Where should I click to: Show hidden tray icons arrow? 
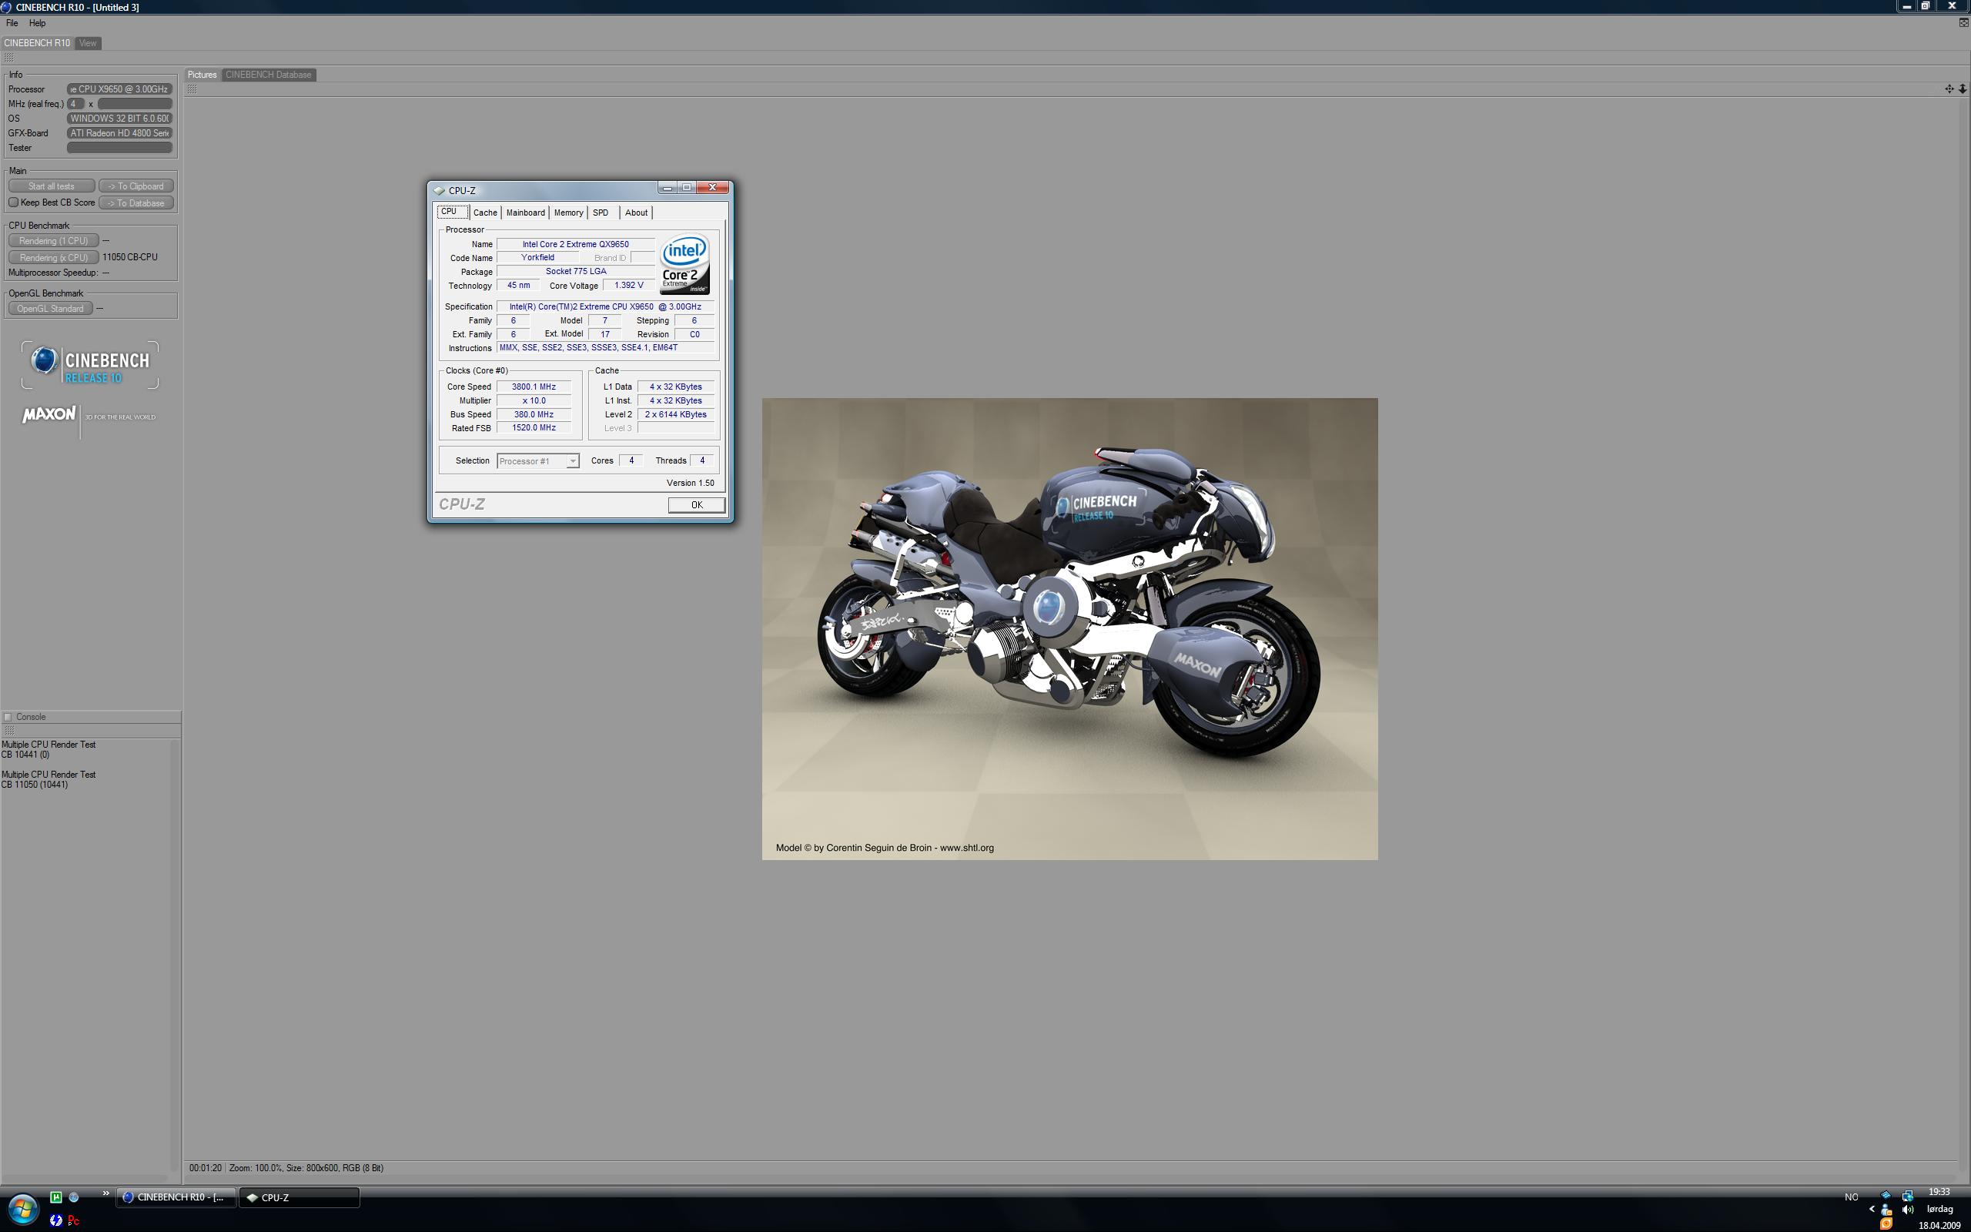point(1872,1209)
